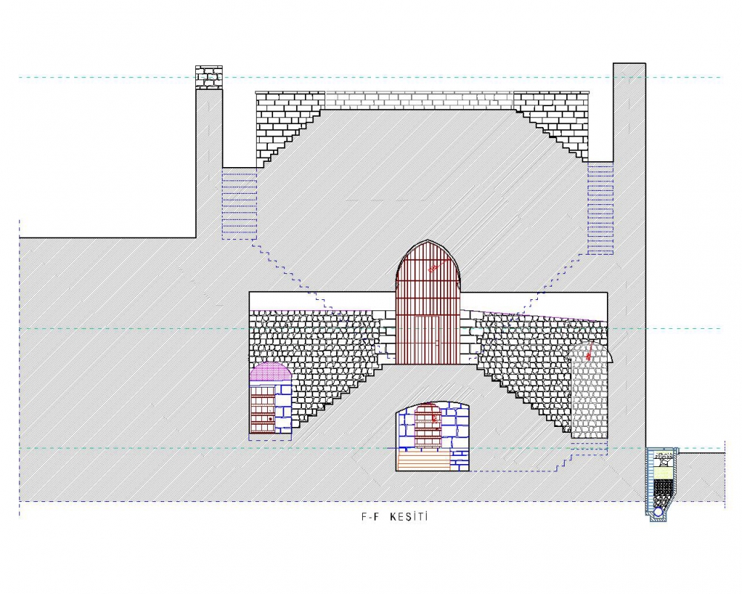Click the small masonry block at top left
742x594 pixels.
(209, 77)
